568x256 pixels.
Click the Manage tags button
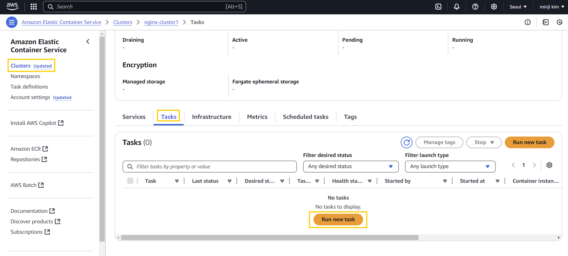(x=439, y=142)
